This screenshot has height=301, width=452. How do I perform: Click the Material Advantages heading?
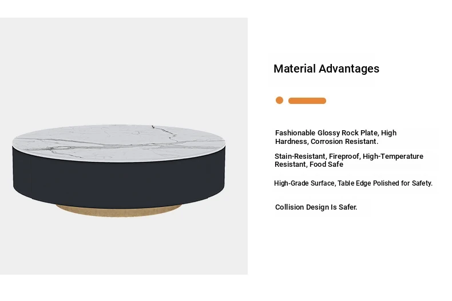tap(326, 69)
